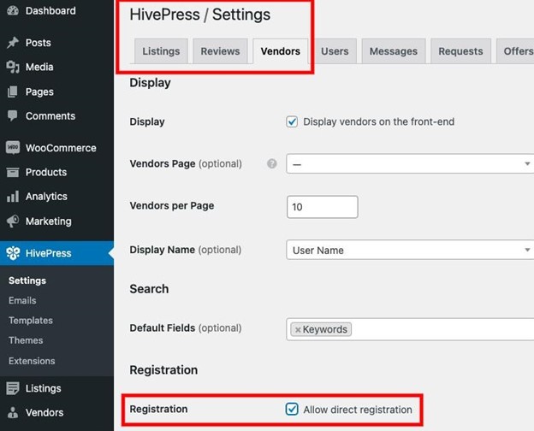The height and width of the screenshot is (431, 534).
Task: Switch to the Reviews tab
Action: click(220, 51)
